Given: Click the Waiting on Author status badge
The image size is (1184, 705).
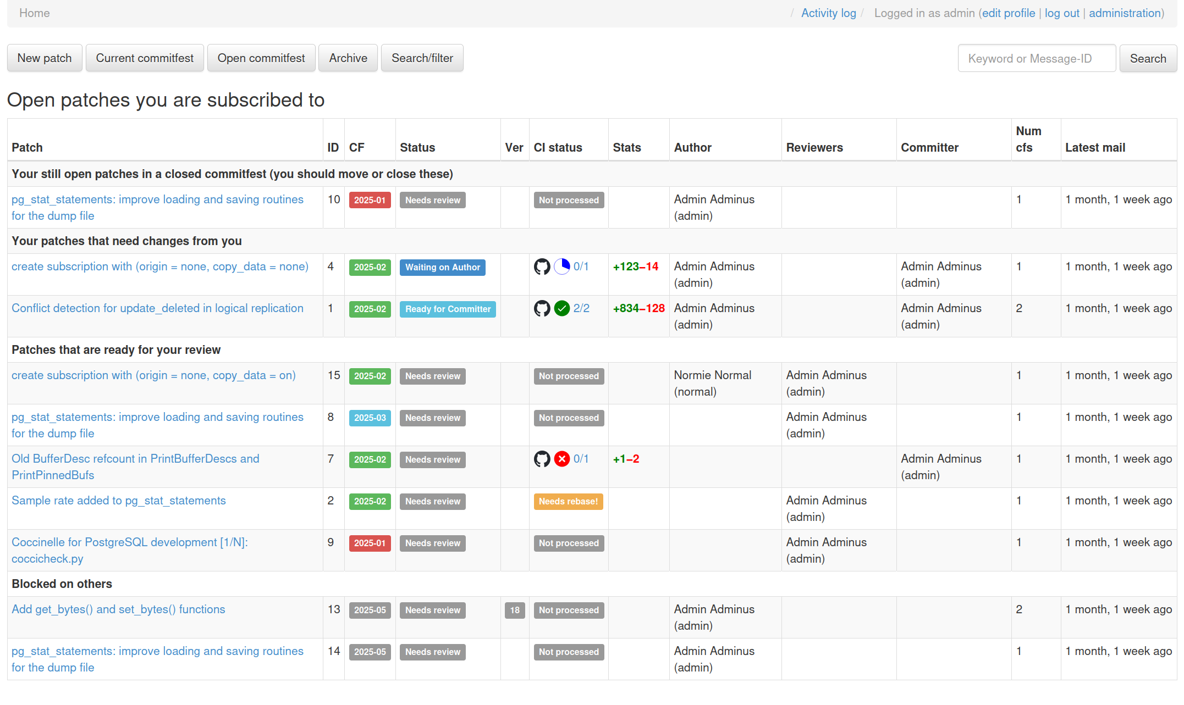Looking at the screenshot, I should click(x=443, y=268).
